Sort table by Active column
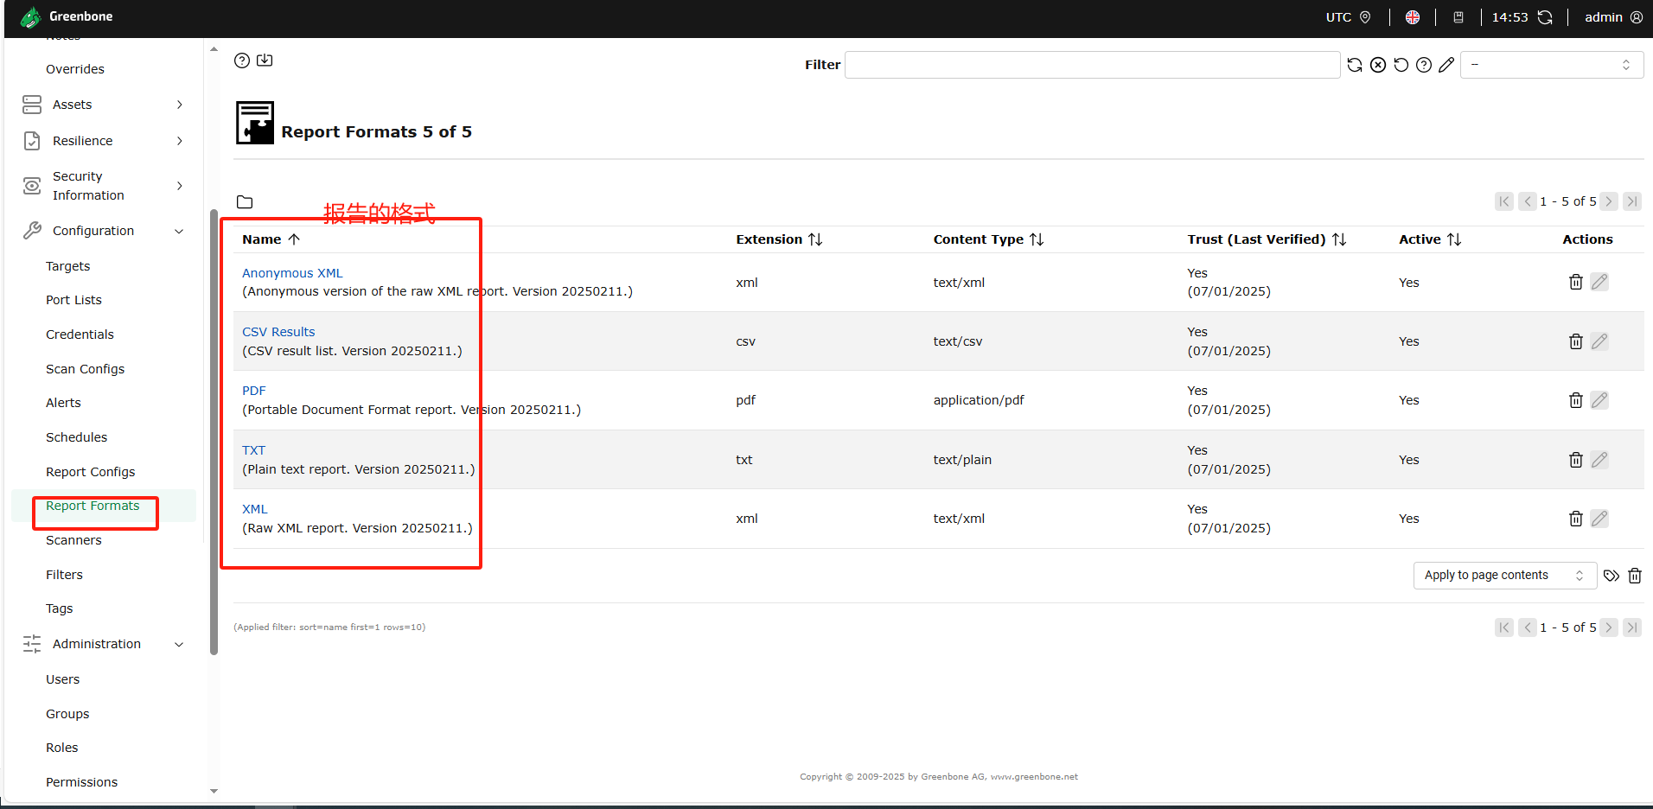 point(1430,239)
